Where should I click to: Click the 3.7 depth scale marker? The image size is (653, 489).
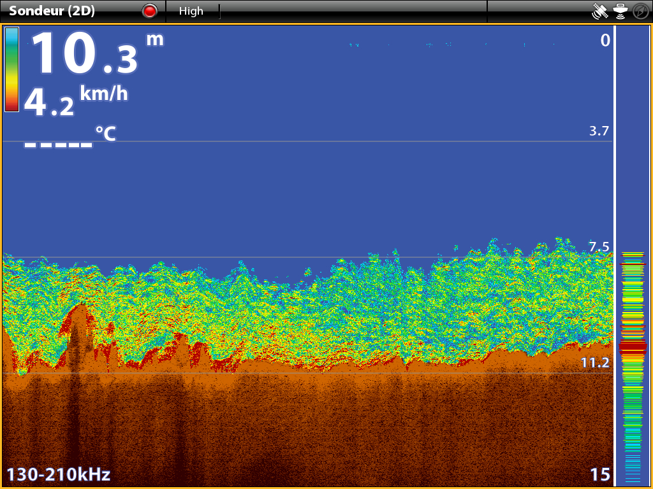pos(599,131)
